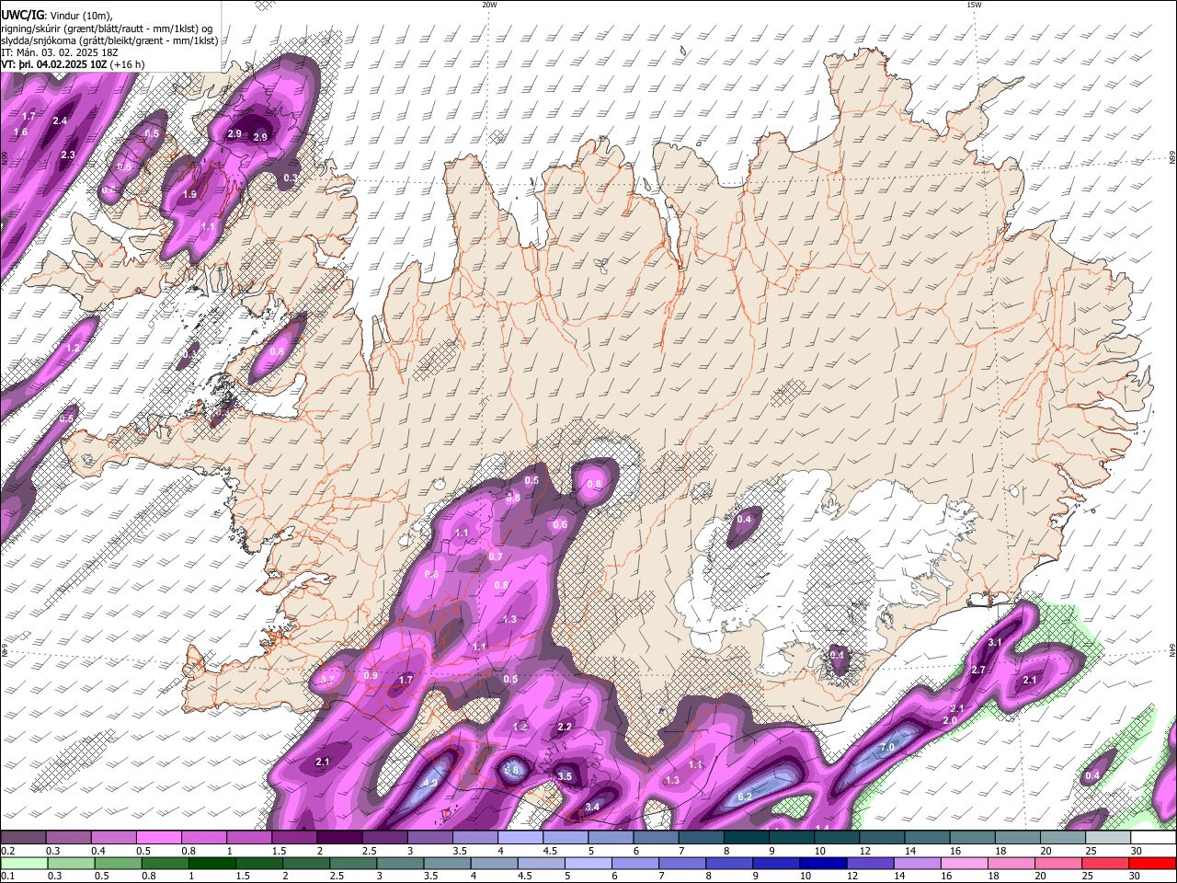
Task: Click the "3.5" precipitation value on the map
Action: pos(565,776)
